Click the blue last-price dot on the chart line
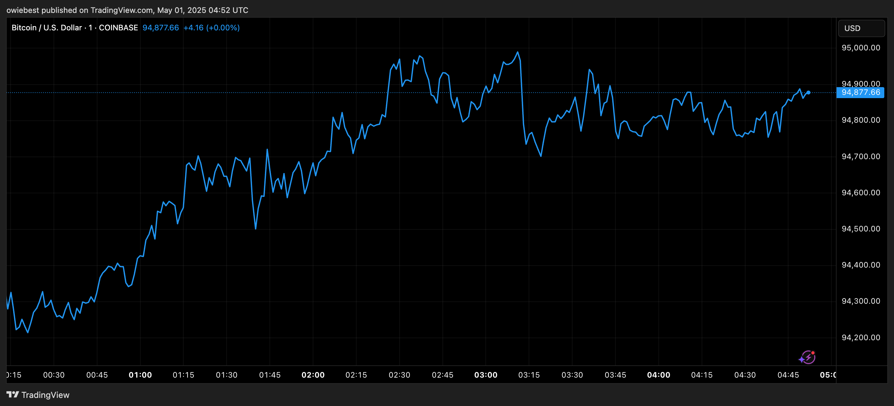 pos(808,93)
